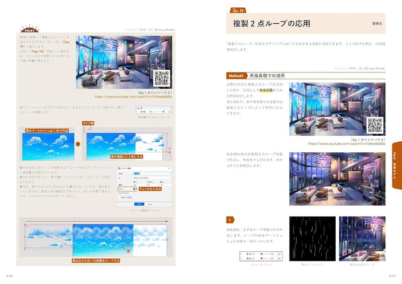
Task: Click the right page No.1 のペントハウス caption
Action: pos(368,140)
